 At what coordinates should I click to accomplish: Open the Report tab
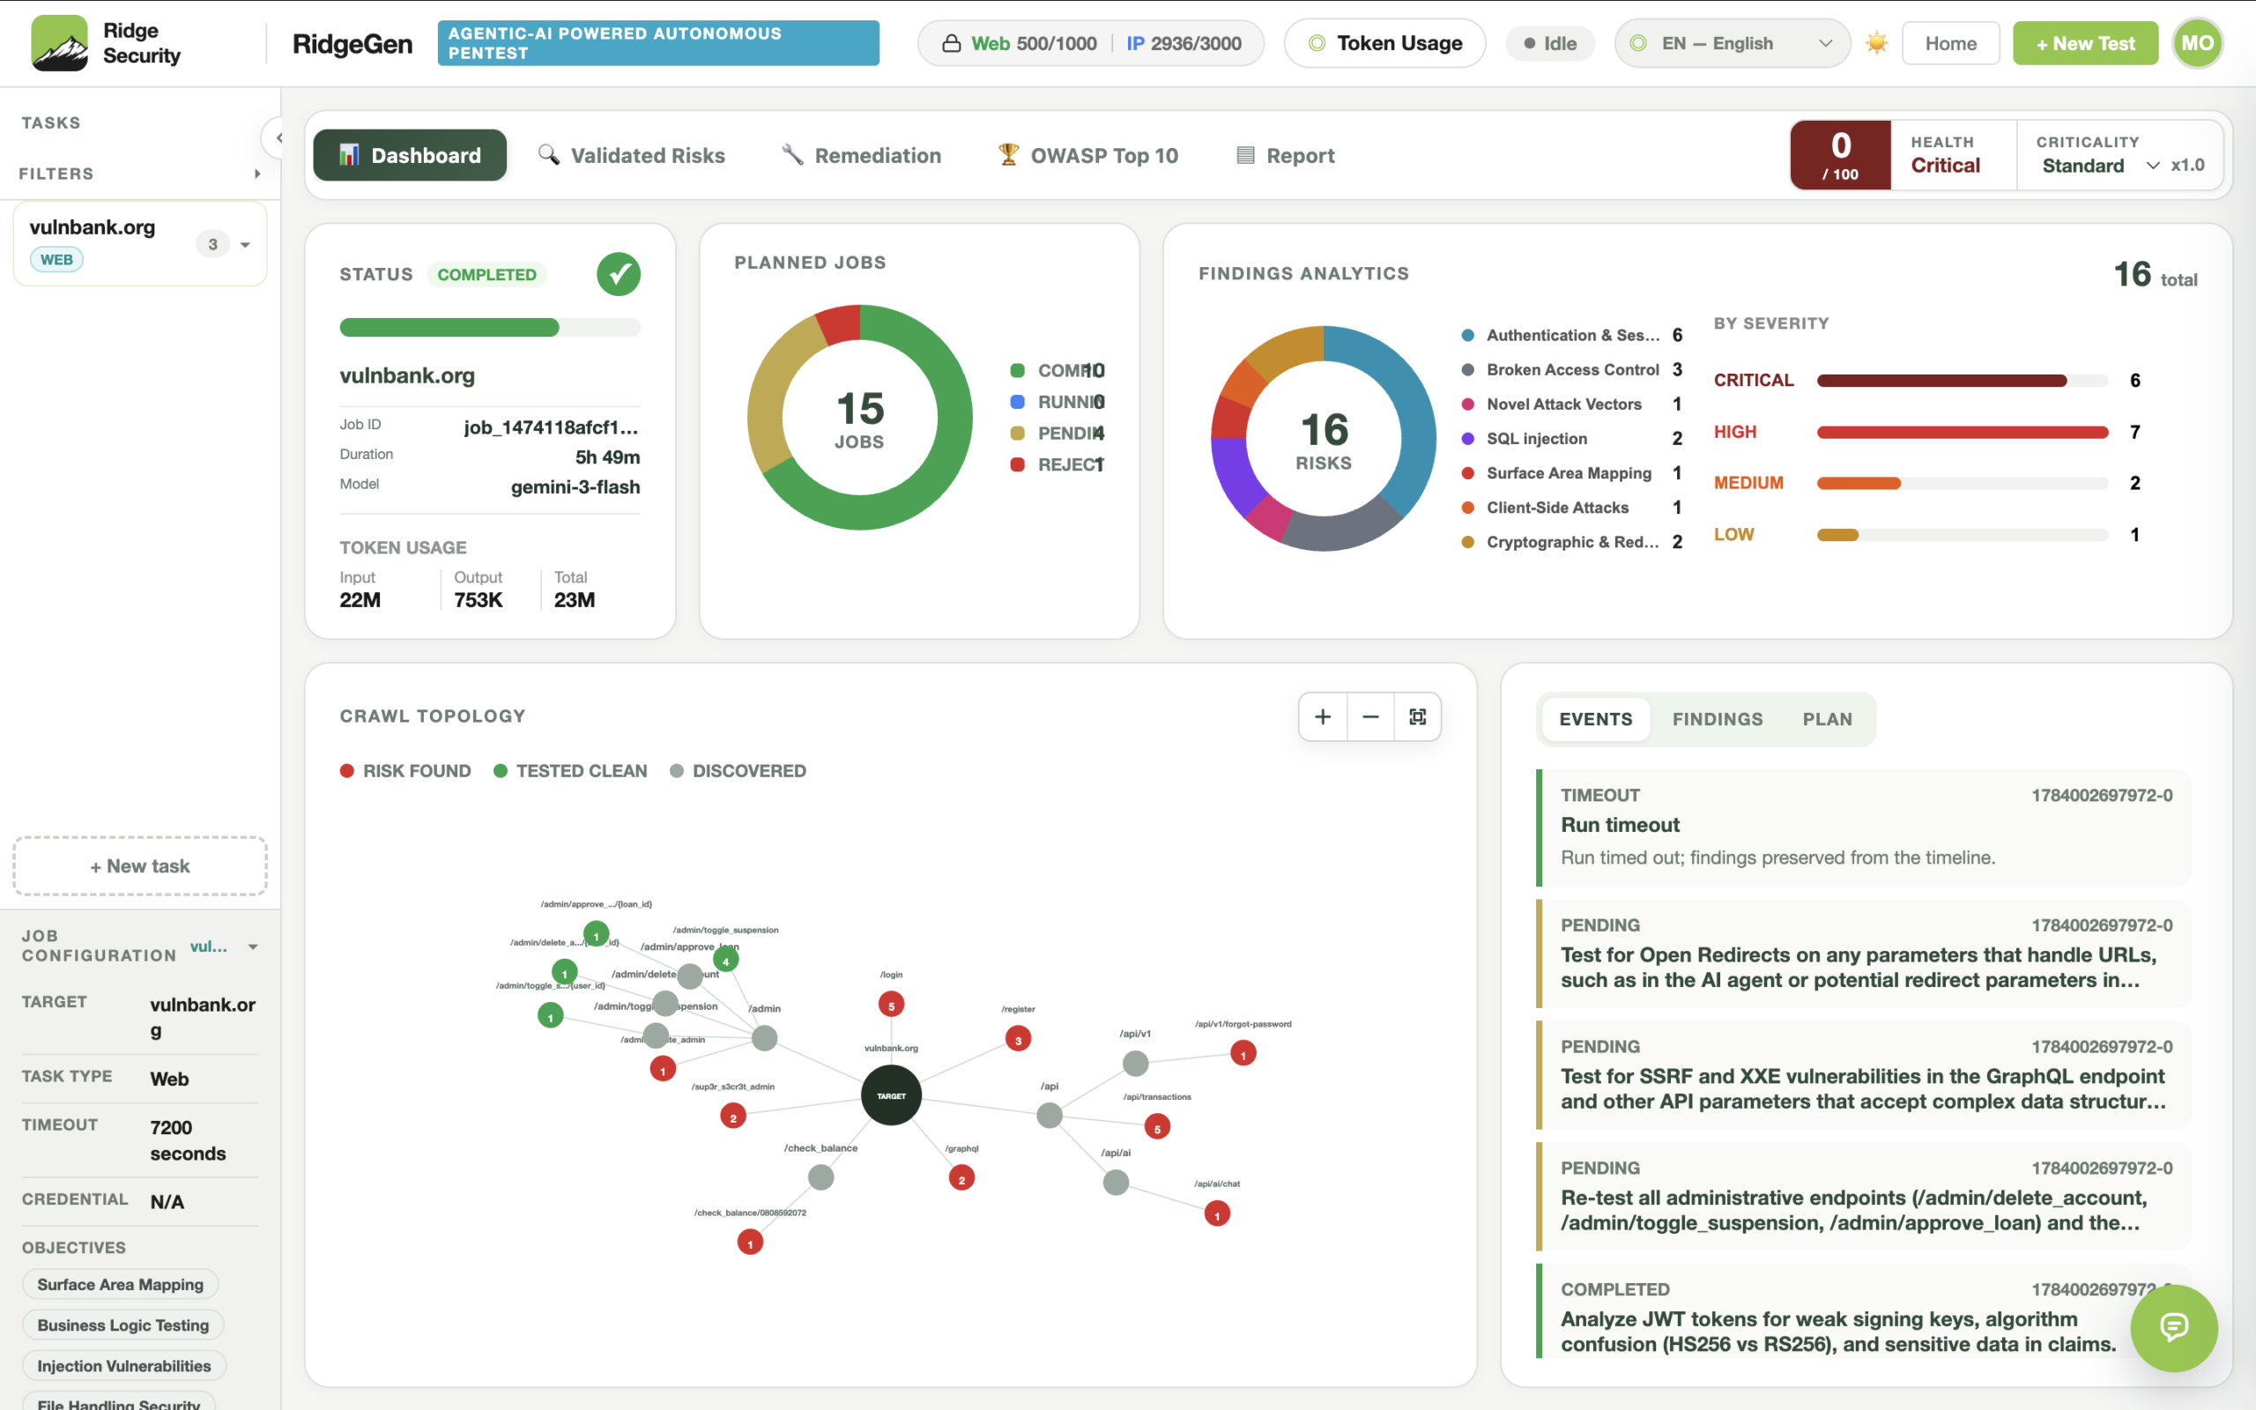click(x=1286, y=156)
